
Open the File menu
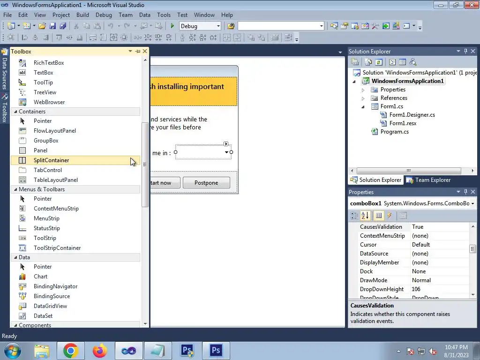tap(7, 15)
